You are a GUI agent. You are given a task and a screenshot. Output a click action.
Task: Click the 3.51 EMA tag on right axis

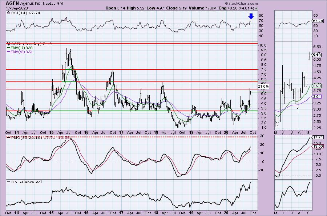click(316, 97)
